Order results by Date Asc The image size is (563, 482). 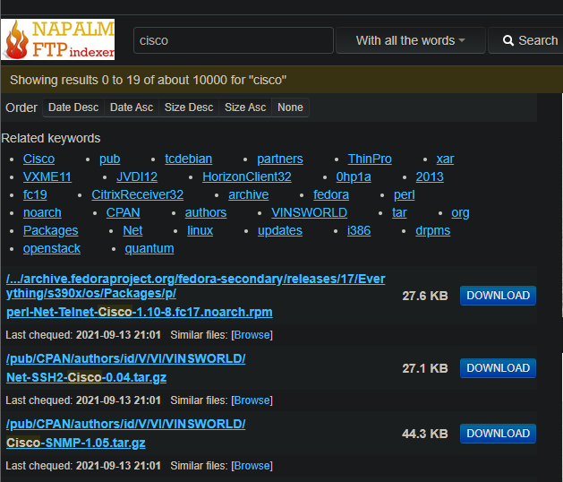pos(132,108)
